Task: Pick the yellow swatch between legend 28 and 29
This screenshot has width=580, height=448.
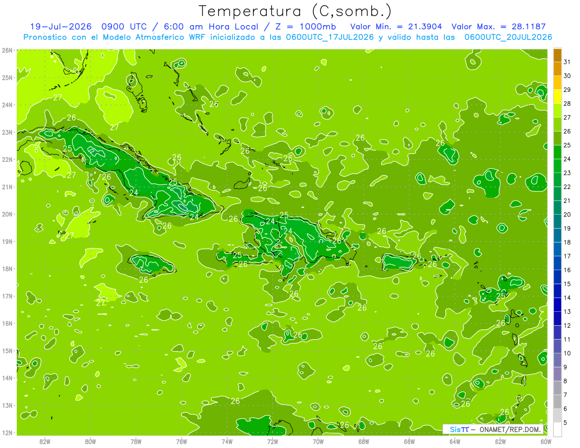Action: click(x=557, y=97)
